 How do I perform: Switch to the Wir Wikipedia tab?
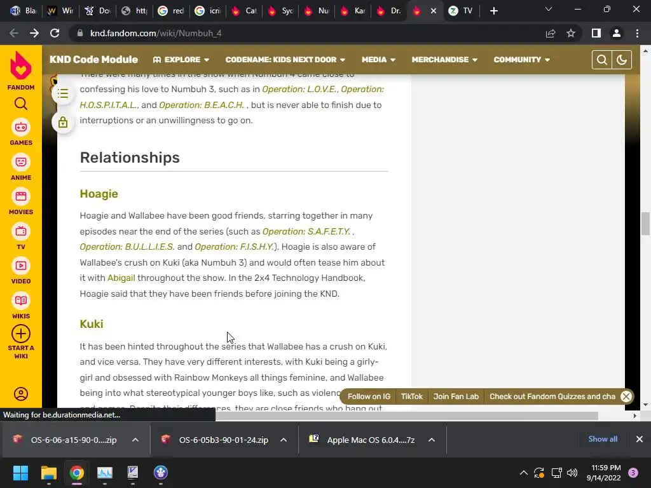[60, 11]
